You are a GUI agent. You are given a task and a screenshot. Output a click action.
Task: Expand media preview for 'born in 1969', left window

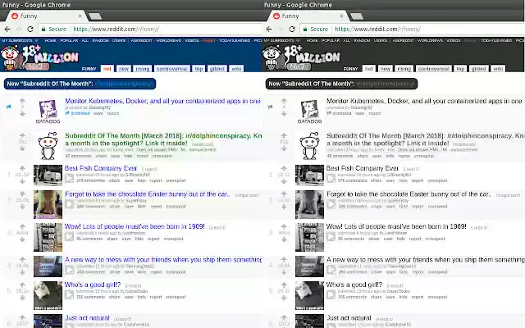click(x=69, y=236)
